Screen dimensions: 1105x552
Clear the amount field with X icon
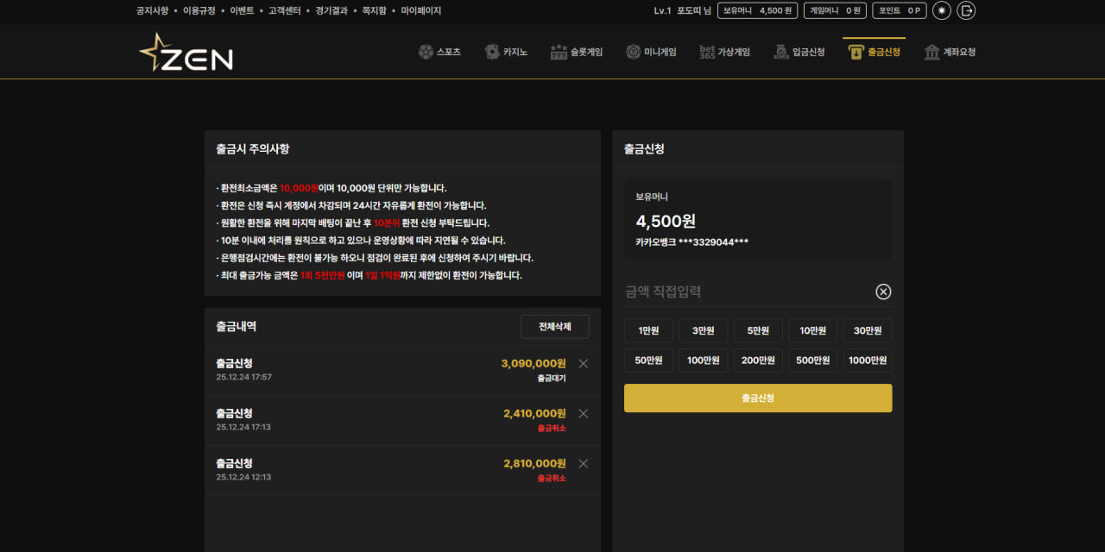click(883, 292)
